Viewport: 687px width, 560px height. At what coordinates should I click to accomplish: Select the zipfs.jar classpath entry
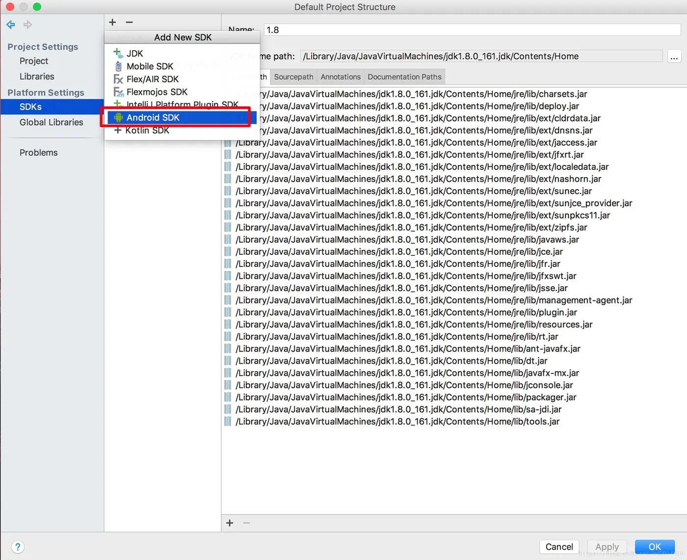coord(411,228)
